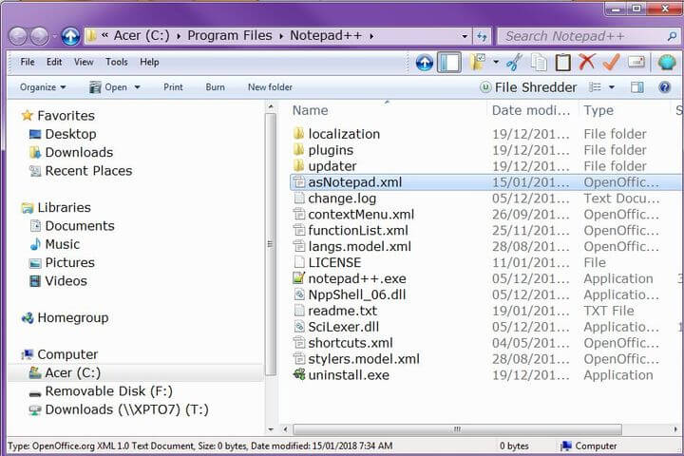Select Removable Disk (F:) in sidebar

[x=108, y=391]
